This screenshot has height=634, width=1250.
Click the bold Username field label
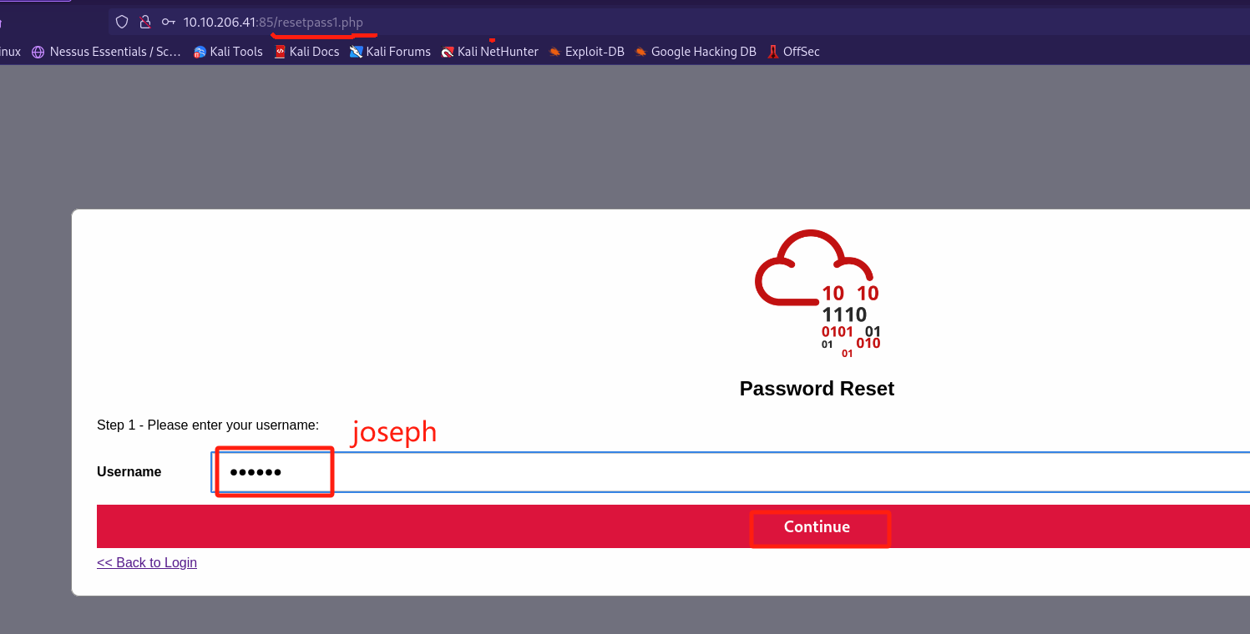pyautogui.click(x=129, y=472)
